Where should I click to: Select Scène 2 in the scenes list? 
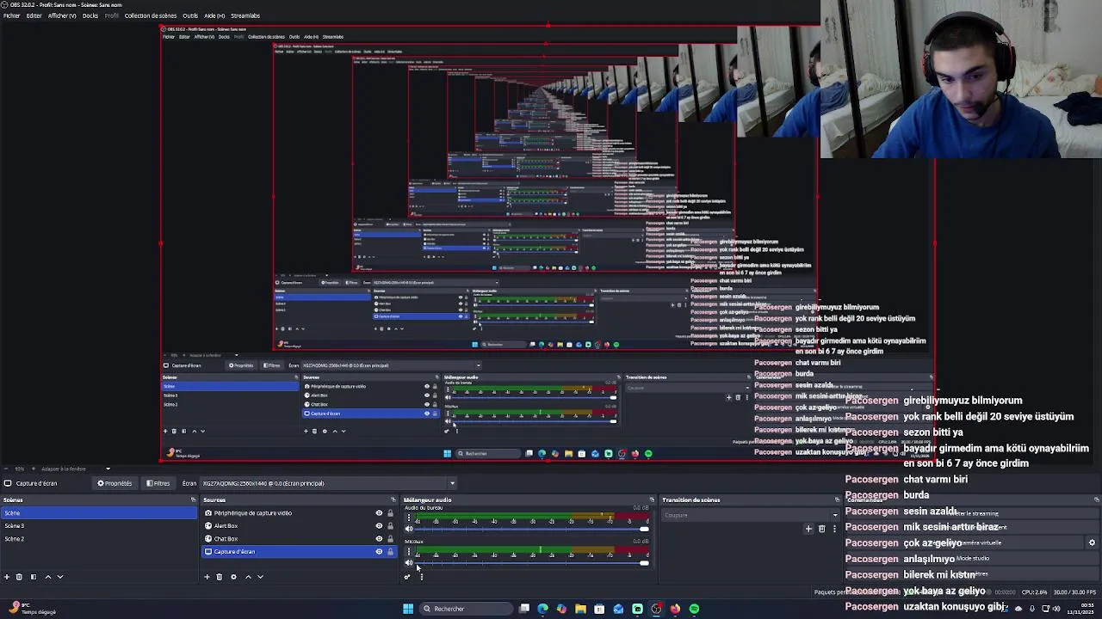click(x=98, y=539)
